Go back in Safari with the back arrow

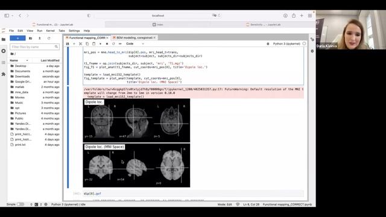point(20,16)
